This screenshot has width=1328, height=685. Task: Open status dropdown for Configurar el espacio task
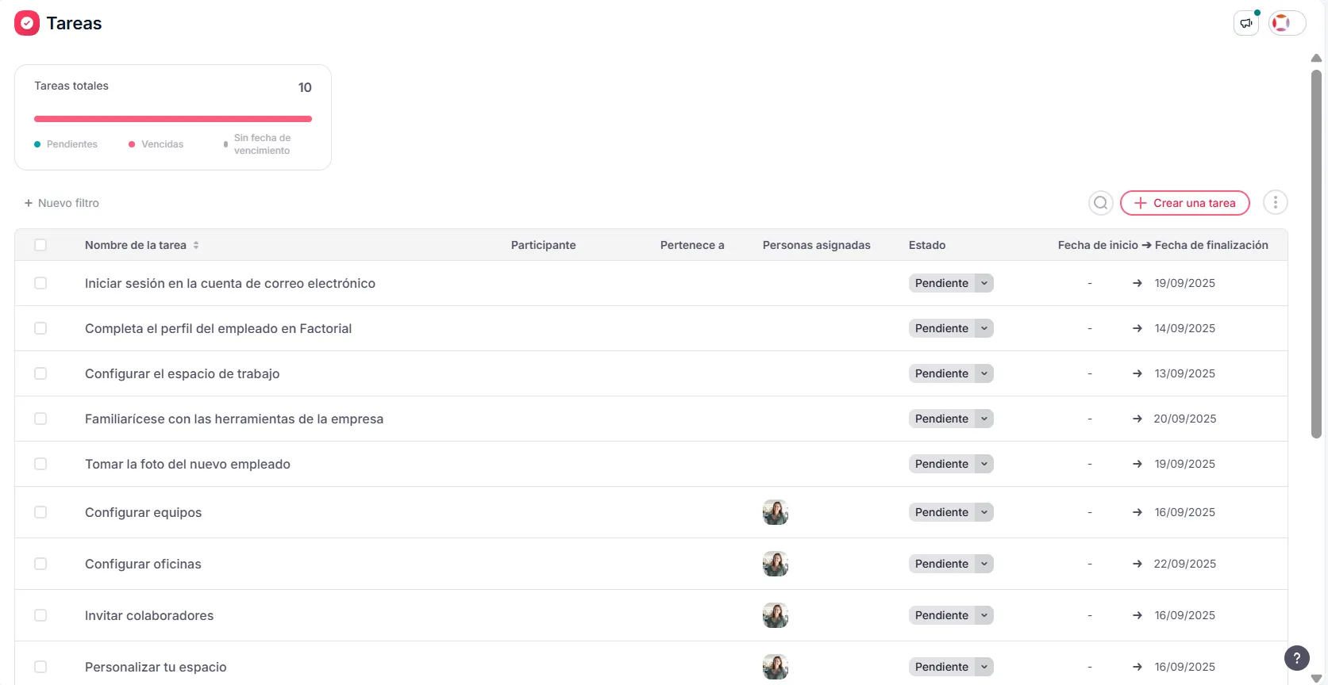984,373
